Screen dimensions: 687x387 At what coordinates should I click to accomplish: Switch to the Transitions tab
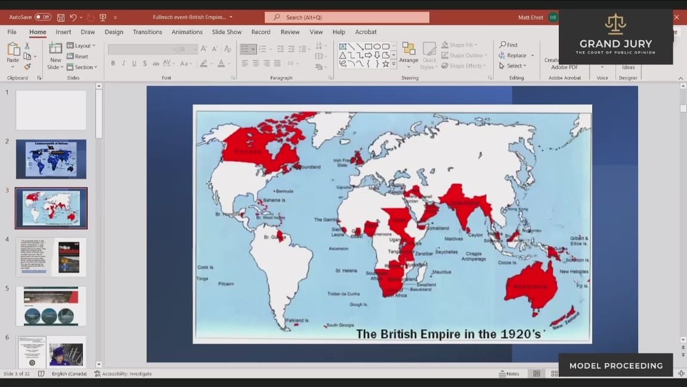click(x=147, y=32)
